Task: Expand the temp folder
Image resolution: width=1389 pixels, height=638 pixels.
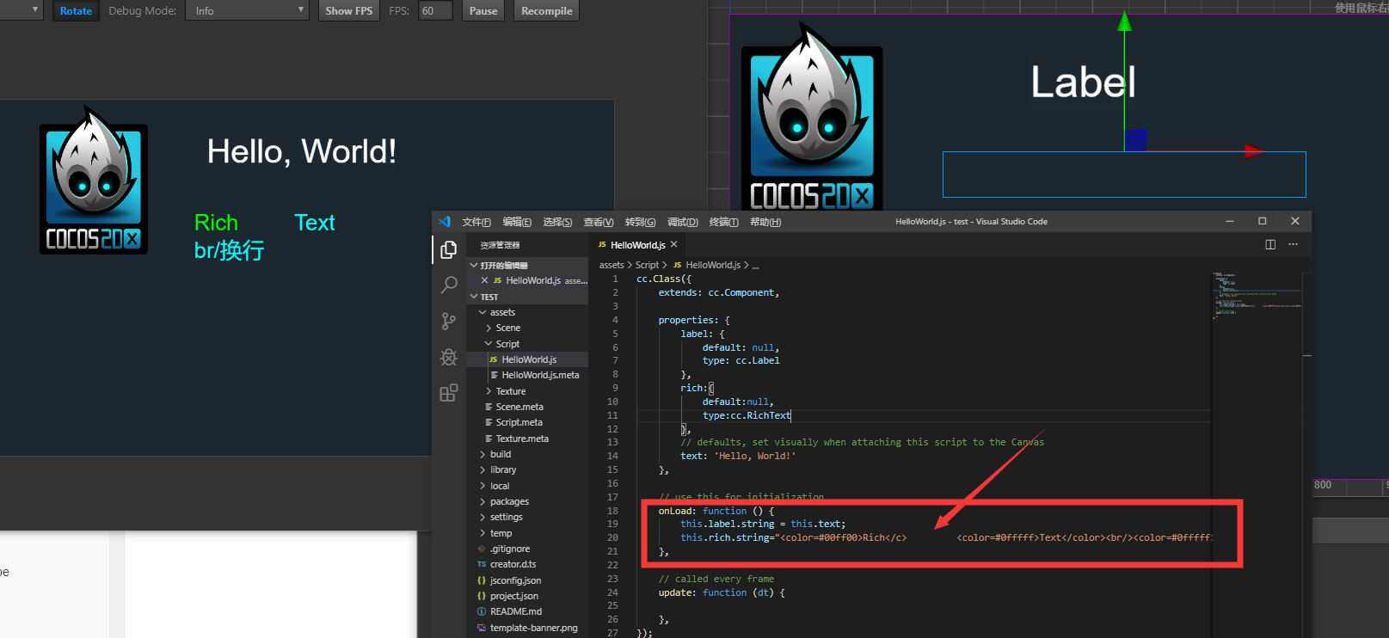Action: pyautogui.click(x=482, y=533)
